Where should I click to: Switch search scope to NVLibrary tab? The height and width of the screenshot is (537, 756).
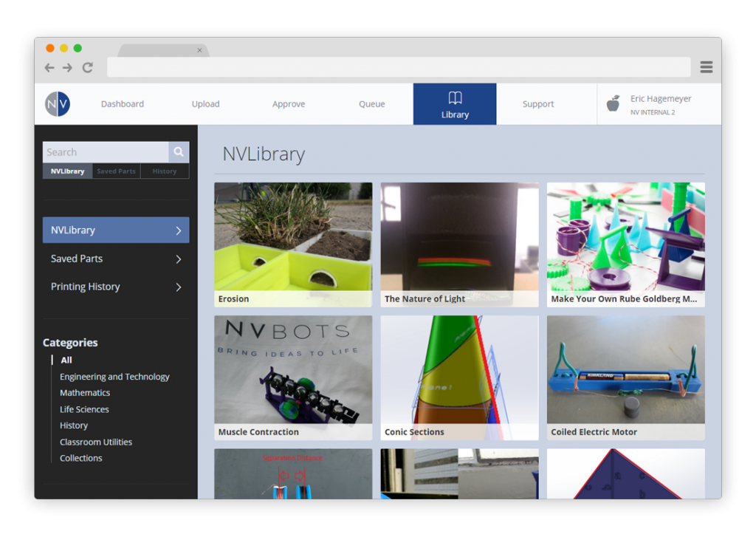point(67,171)
